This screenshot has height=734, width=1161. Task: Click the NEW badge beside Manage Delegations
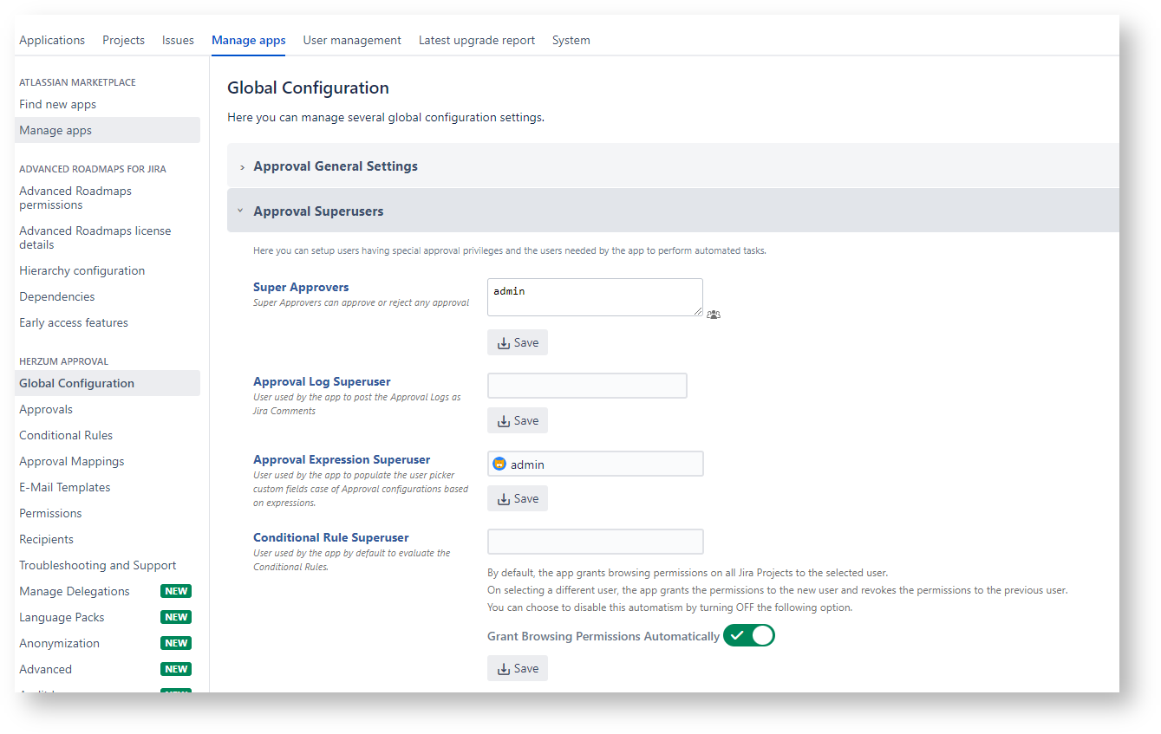pyautogui.click(x=176, y=591)
